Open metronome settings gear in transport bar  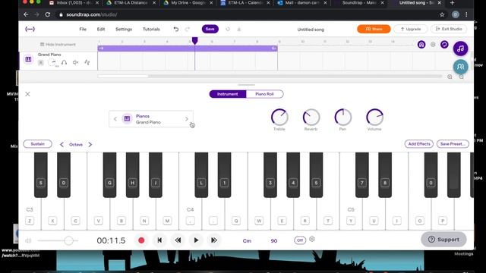pyautogui.click(x=312, y=240)
